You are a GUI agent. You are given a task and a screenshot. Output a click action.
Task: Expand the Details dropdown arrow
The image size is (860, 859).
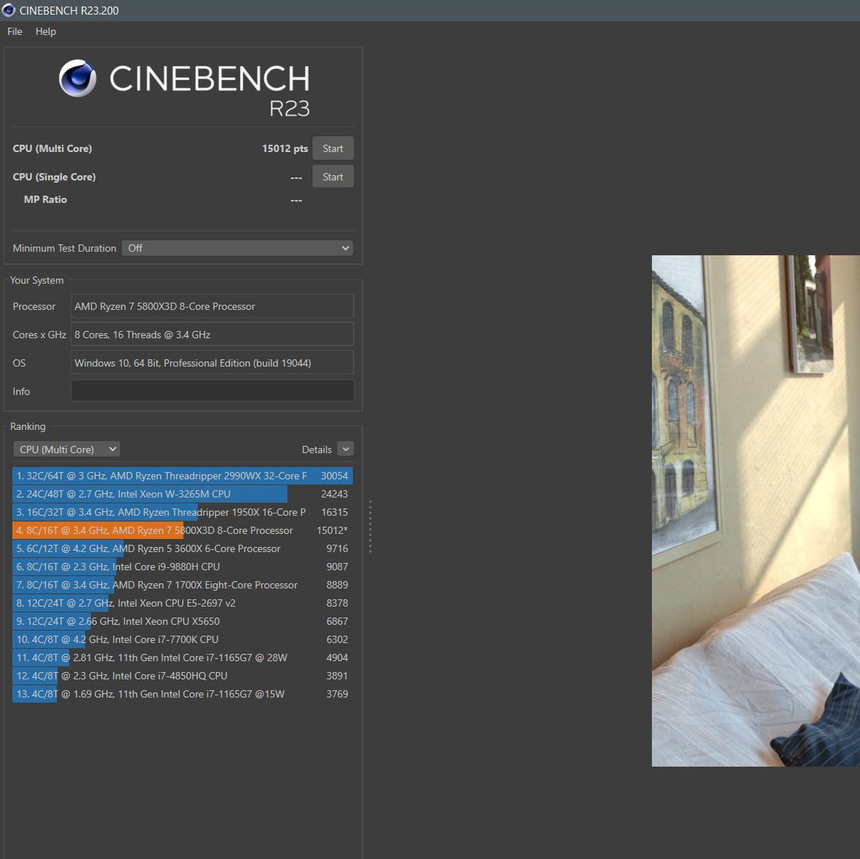tap(346, 449)
